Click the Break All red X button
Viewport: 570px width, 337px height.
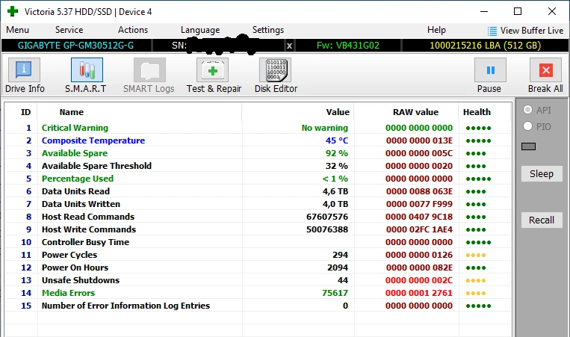pyautogui.click(x=545, y=69)
